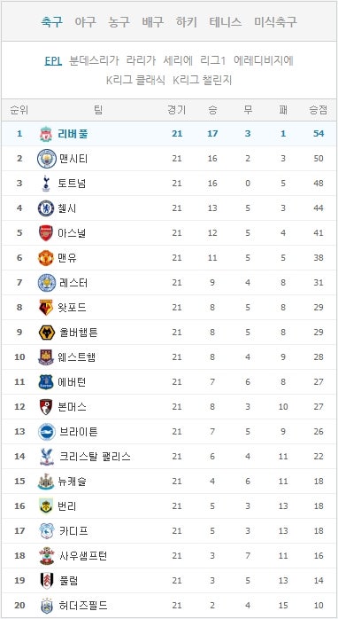Viewport: 338px width, 619px height.
Task: Open the 에레디비지에 league link
Action: pyautogui.click(x=264, y=61)
